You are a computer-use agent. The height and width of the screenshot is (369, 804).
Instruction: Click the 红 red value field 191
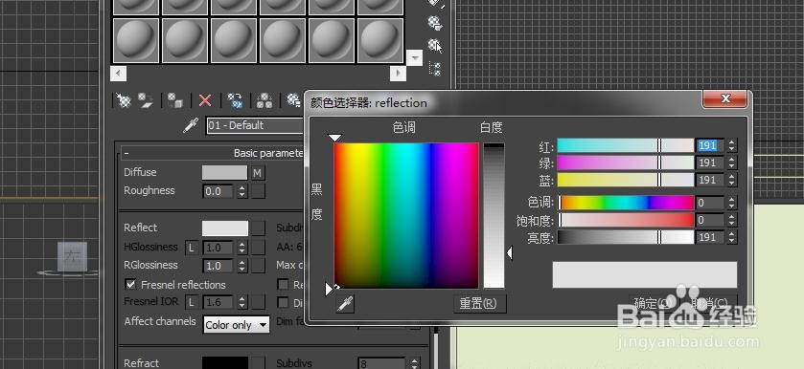coord(710,145)
